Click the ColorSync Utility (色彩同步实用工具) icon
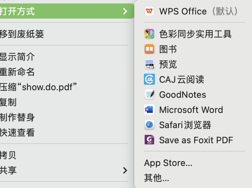 tap(149, 34)
